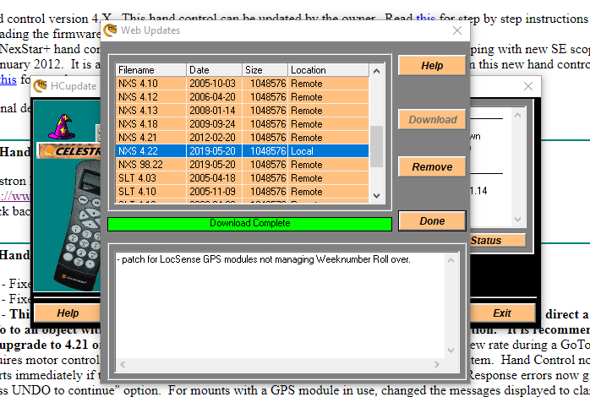Viewport: 590px width, 397px height.
Task: Select the SLT 4.03 row
Action: [x=242, y=178]
